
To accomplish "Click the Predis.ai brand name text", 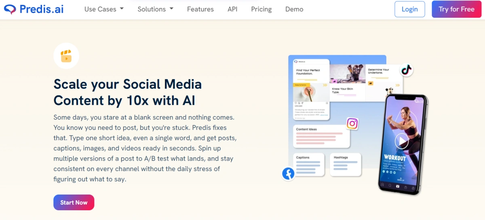I will point(42,9).
